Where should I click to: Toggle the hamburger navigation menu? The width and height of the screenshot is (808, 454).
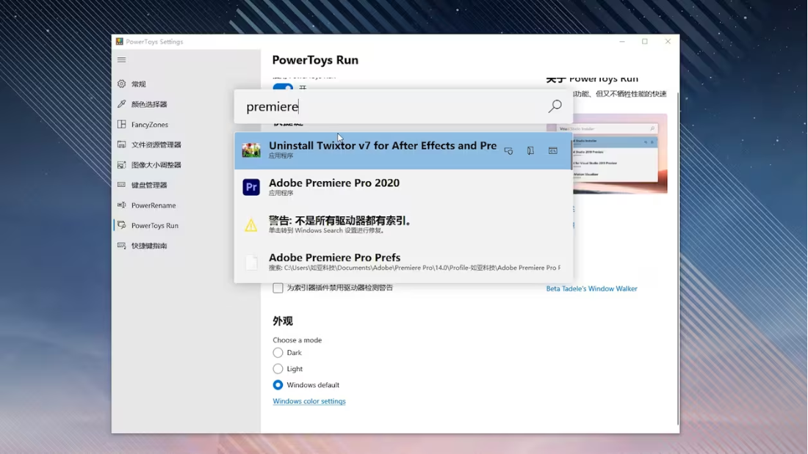pos(122,60)
